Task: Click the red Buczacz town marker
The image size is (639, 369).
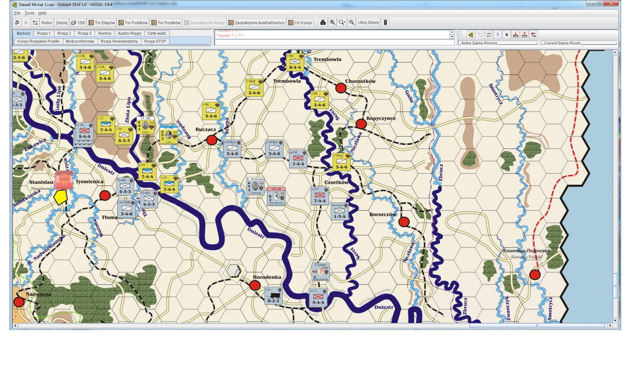Action: (212, 140)
